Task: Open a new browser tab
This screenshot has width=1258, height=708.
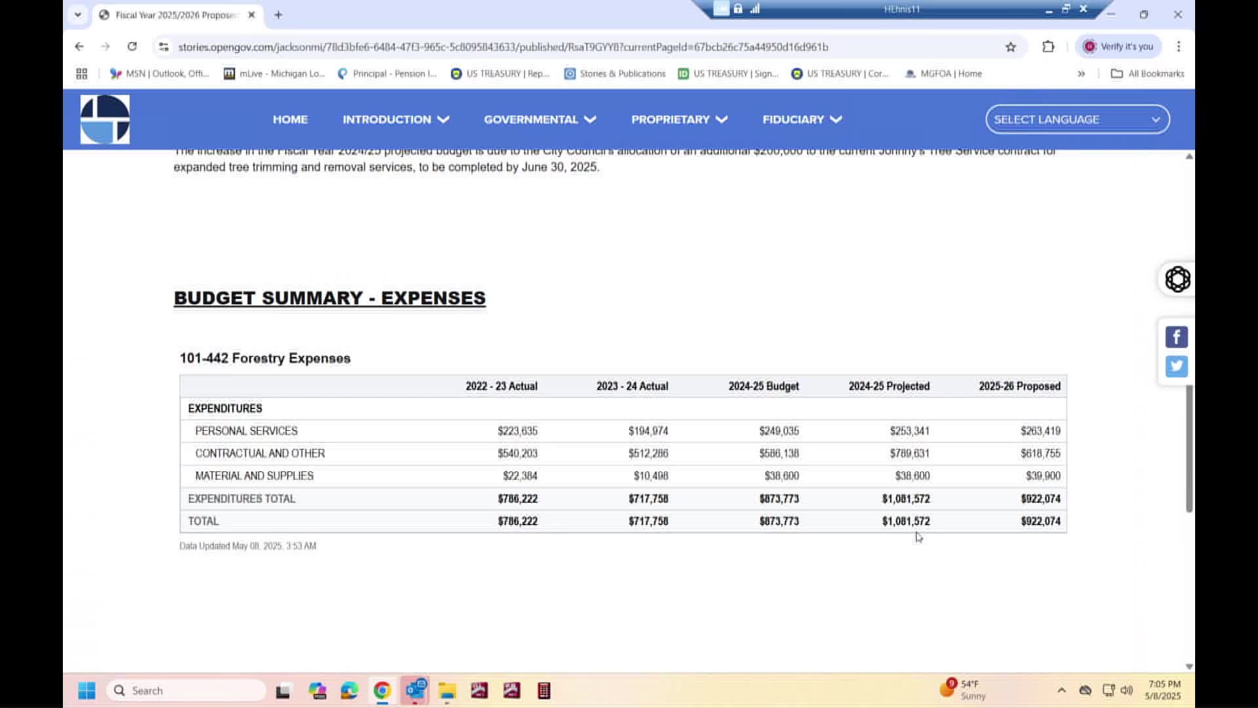Action: [278, 14]
